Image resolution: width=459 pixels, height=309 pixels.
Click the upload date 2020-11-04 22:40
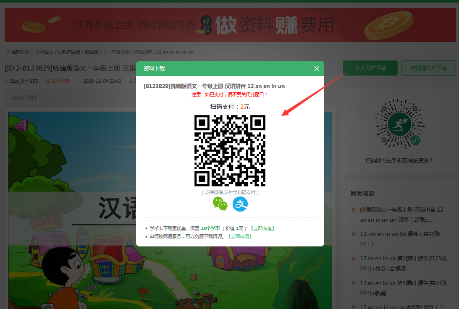coord(102,81)
